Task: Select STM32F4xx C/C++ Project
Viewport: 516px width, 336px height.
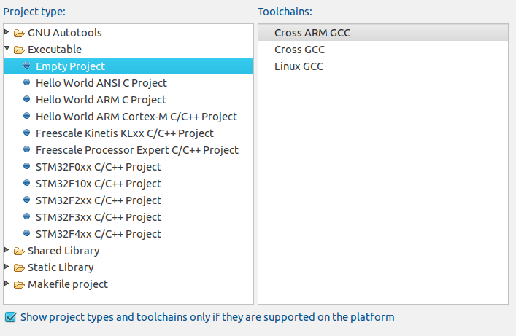Action: pos(99,234)
